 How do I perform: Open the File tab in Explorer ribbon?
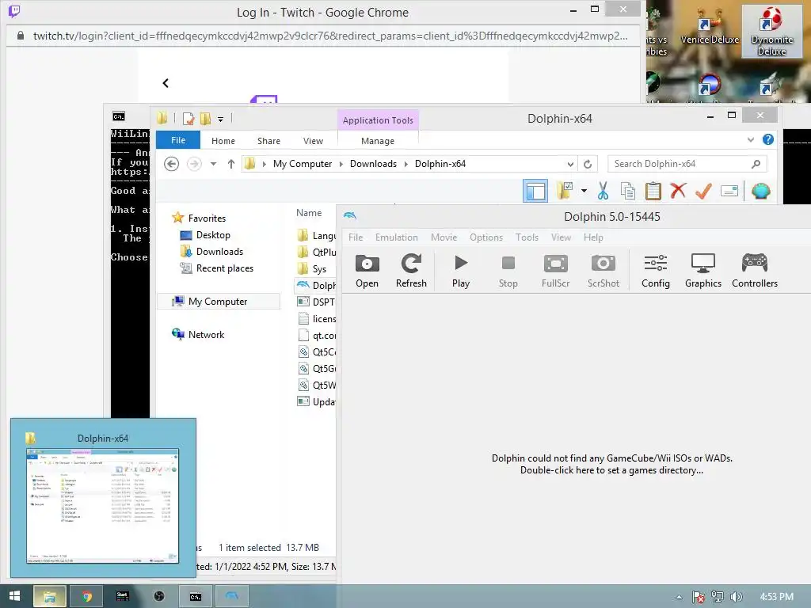[178, 140]
